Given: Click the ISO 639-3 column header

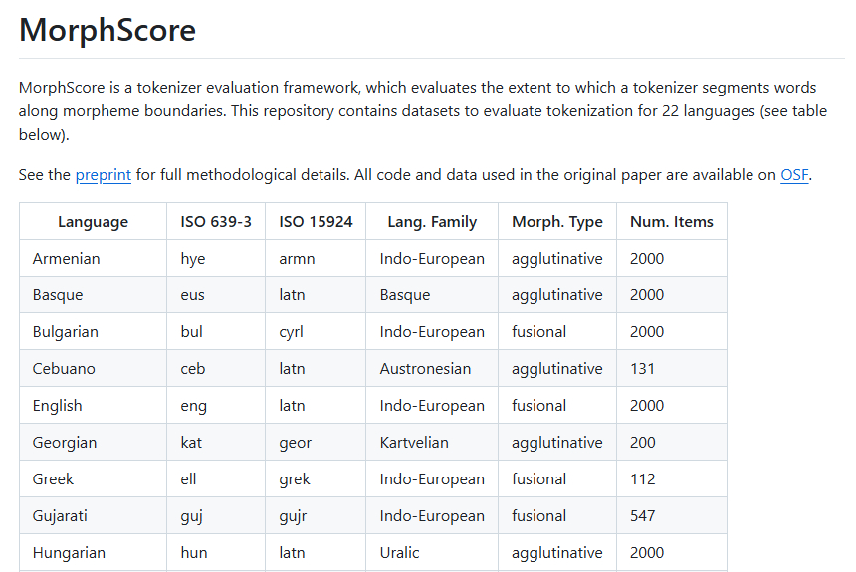Looking at the screenshot, I should (215, 222).
